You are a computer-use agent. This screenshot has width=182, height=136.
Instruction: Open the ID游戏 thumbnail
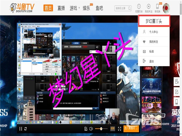point(151,71)
